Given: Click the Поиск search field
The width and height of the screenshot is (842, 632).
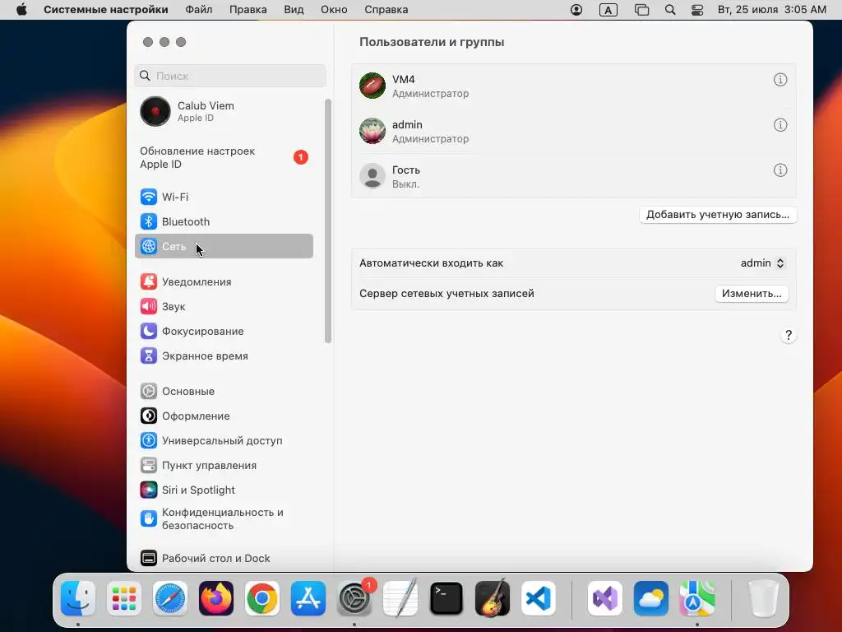Looking at the screenshot, I should [230, 76].
